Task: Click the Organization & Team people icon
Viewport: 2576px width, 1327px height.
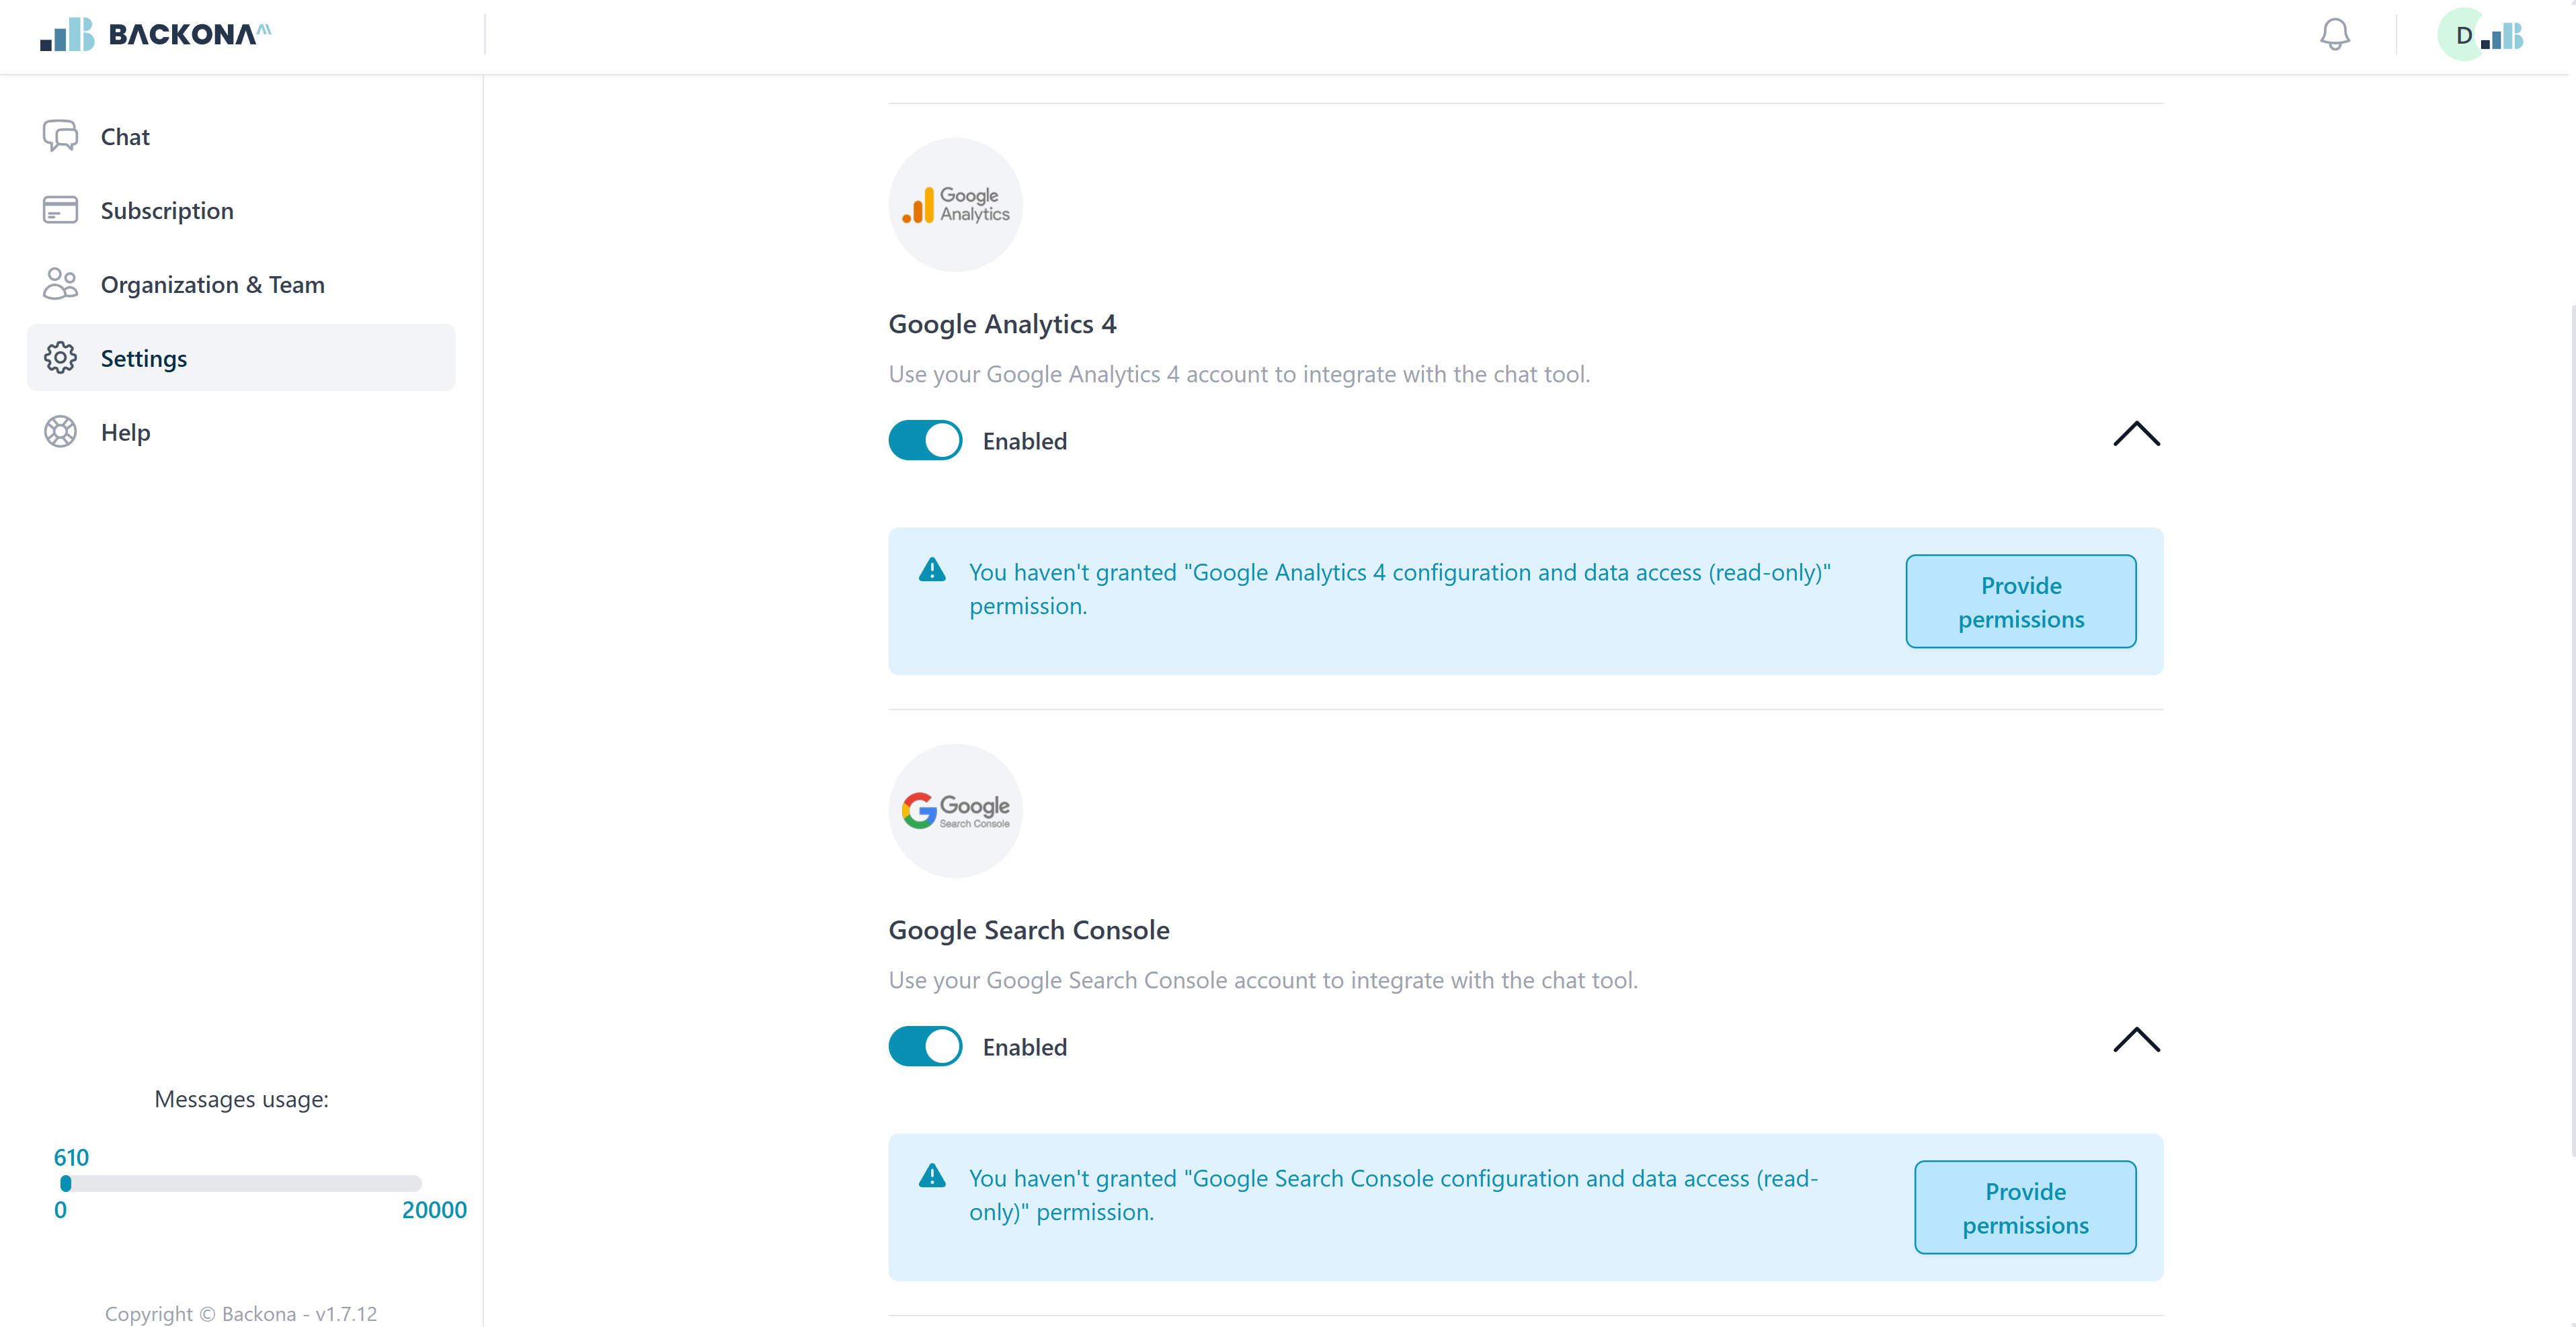Action: pyautogui.click(x=60, y=284)
